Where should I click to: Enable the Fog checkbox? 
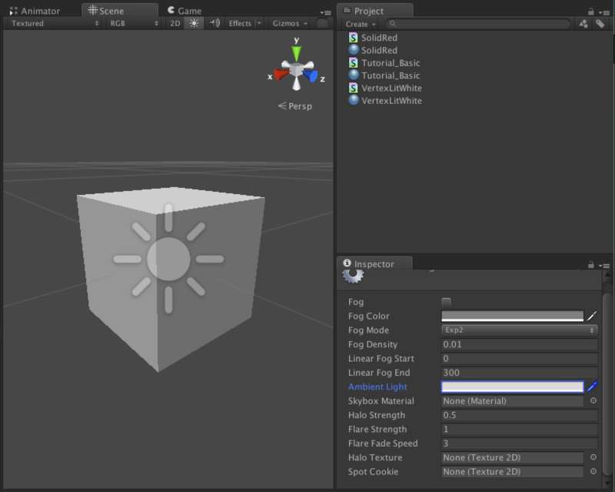point(446,302)
